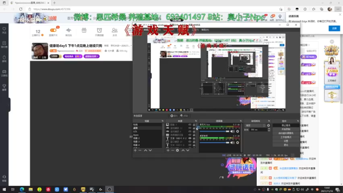Start recording from the Controls panel
The image size is (343, 193).
(286, 130)
